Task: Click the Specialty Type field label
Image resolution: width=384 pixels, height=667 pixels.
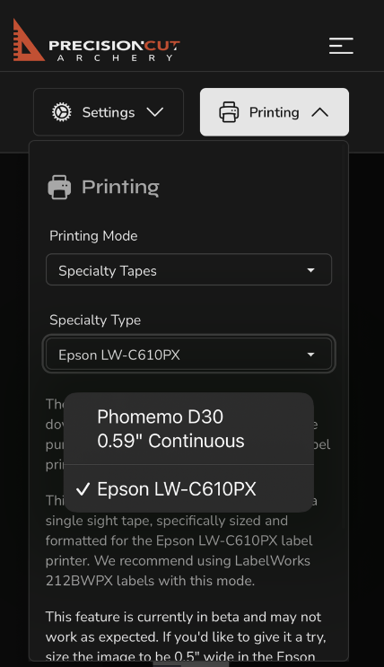Action: click(x=95, y=320)
